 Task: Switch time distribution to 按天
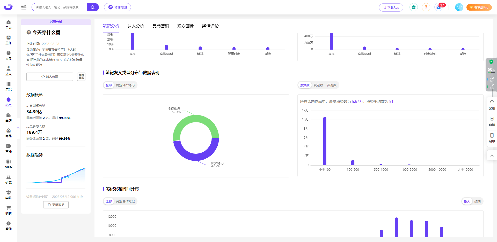[467, 201]
